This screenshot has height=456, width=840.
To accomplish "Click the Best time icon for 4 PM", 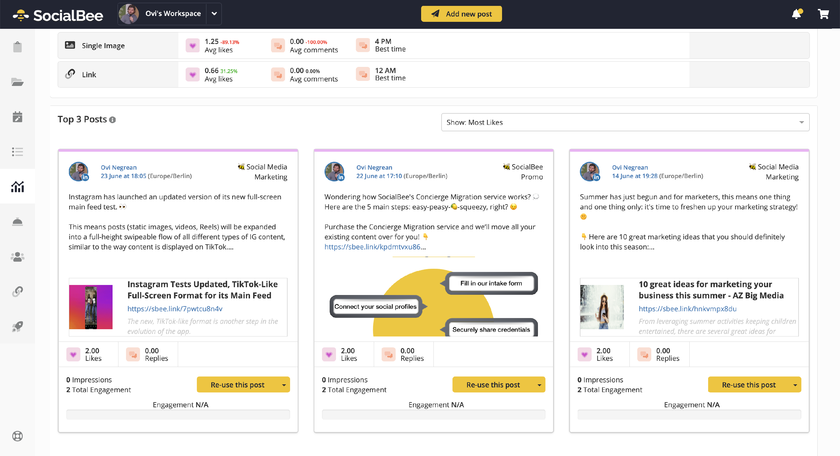I will [363, 45].
